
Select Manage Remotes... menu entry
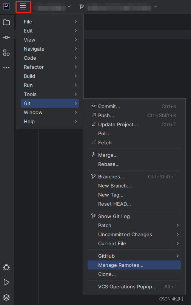(x=134, y=265)
